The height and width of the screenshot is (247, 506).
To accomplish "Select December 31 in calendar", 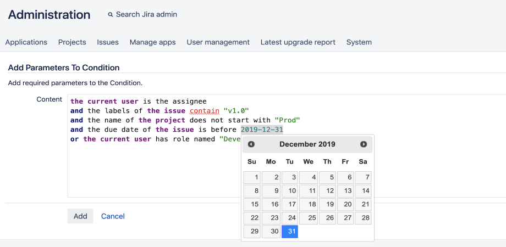I will tap(290, 232).
